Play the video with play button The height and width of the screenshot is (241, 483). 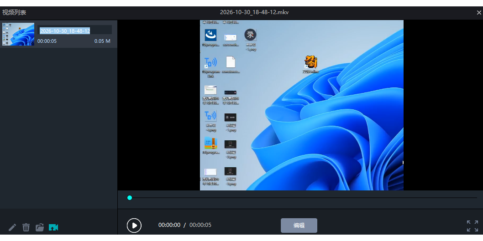(134, 226)
